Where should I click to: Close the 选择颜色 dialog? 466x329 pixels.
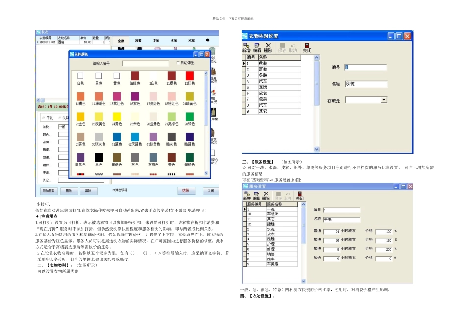207,54
